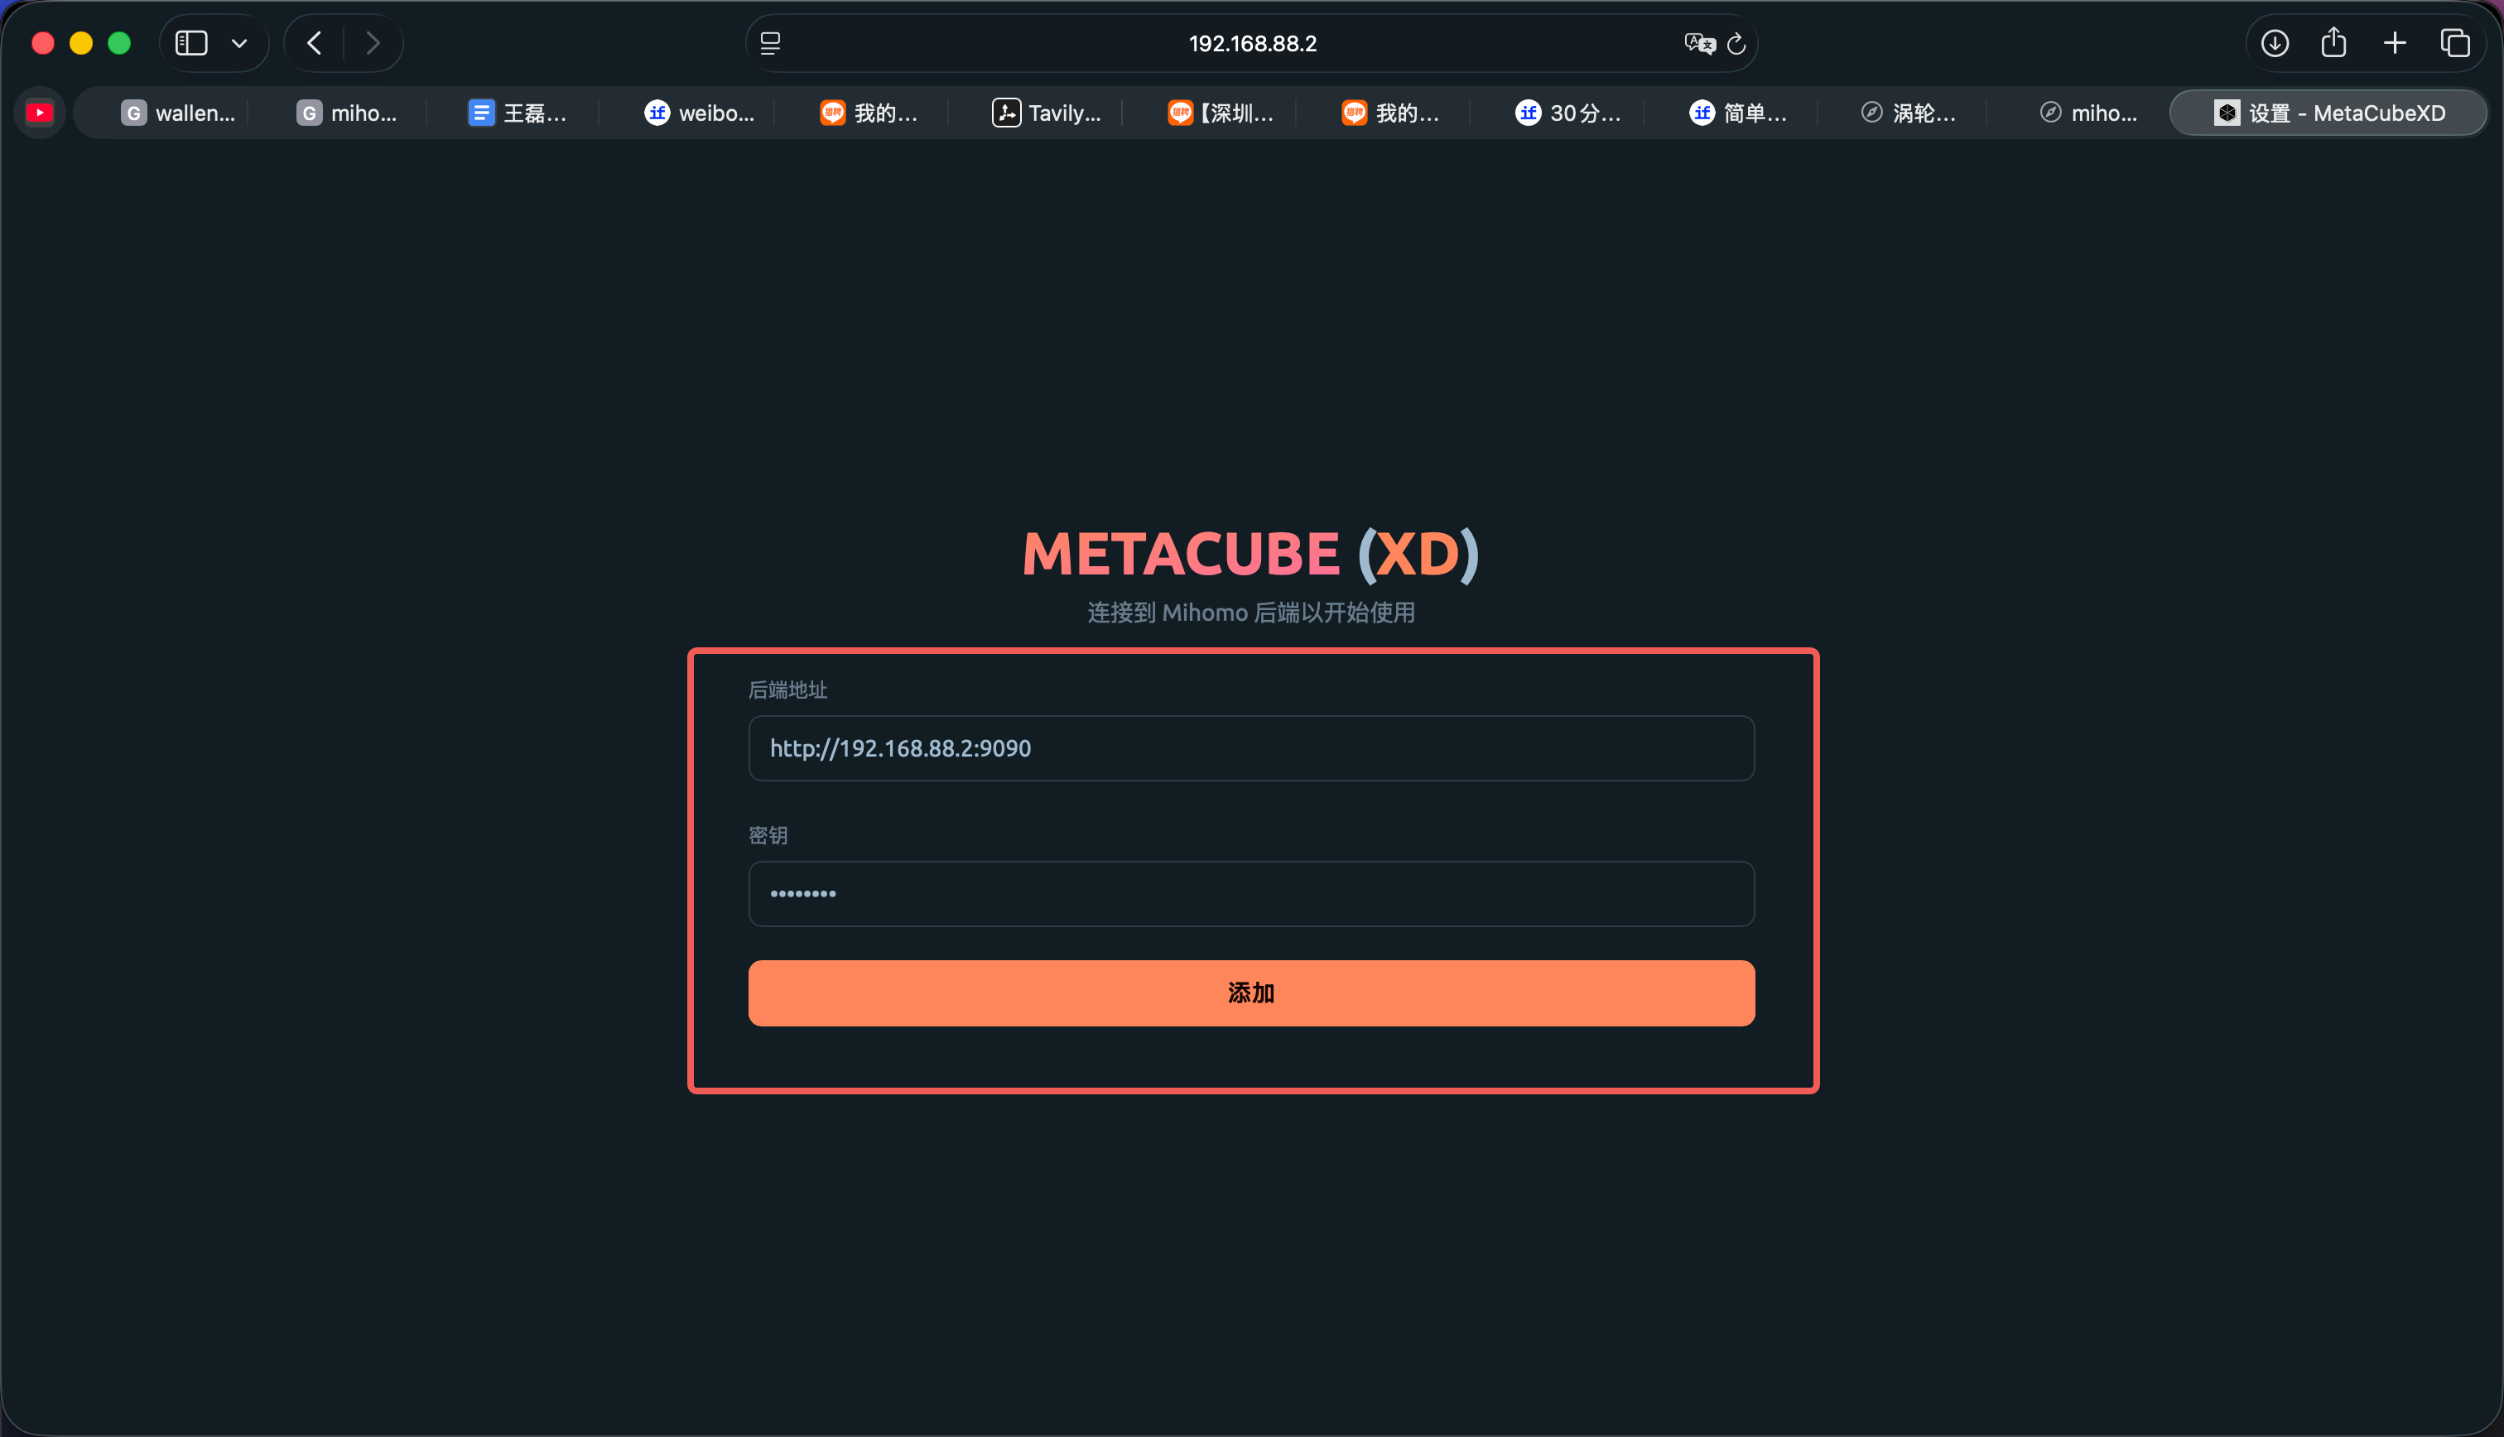This screenshot has height=1437, width=2504.
Task: Open the page settings icon in address bar
Action: pos(771,43)
